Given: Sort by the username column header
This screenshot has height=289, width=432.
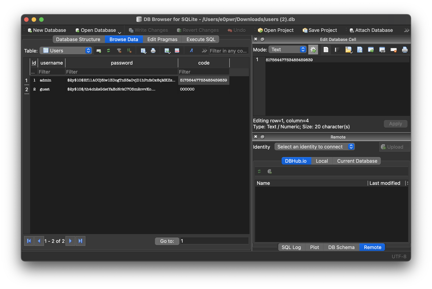Looking at the screenshot, I should [x=51, y=63].
